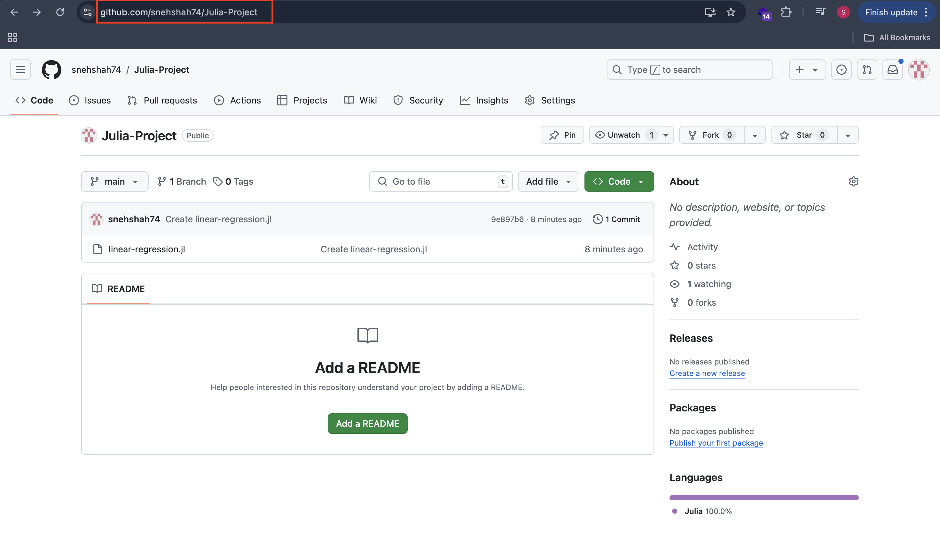Open snehshah74 author link in commit row

point(134,219)
